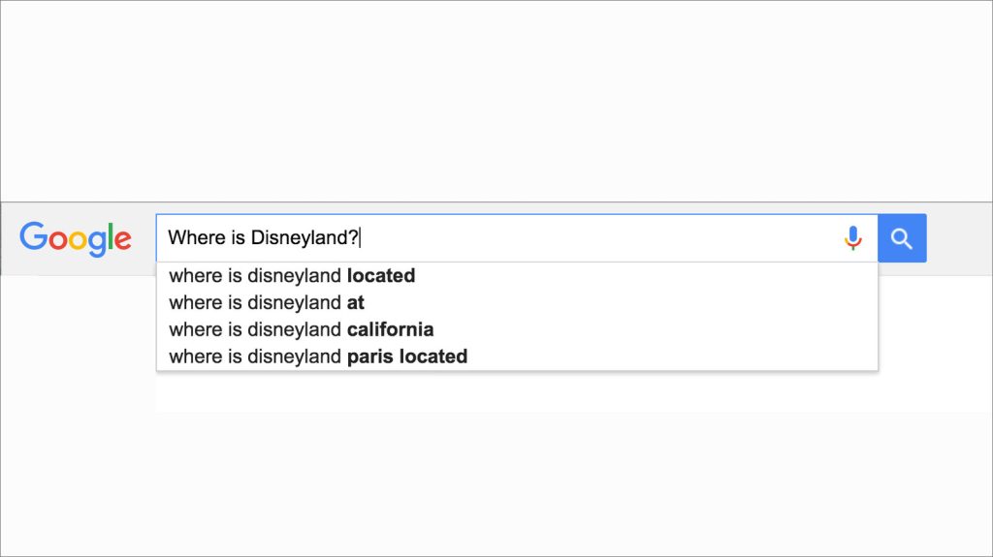
Task: Click bold word "located" in first suggestion
Action: pyautogui.click(x=381, y=276)
